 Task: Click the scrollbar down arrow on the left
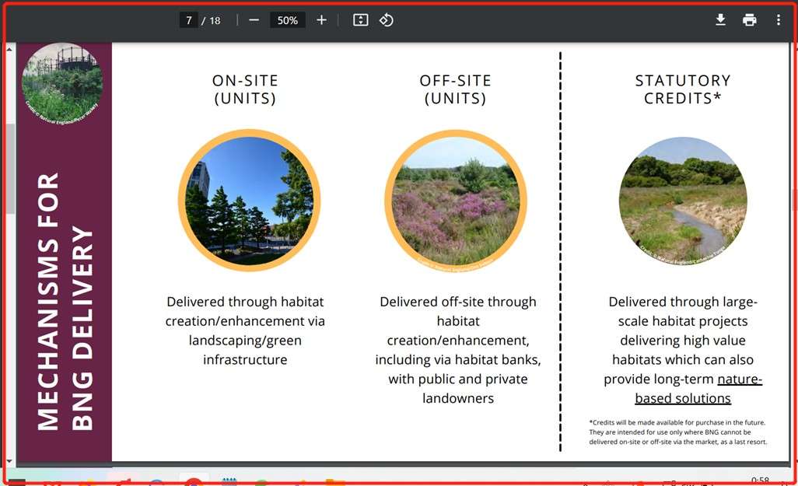click(9, 461)
